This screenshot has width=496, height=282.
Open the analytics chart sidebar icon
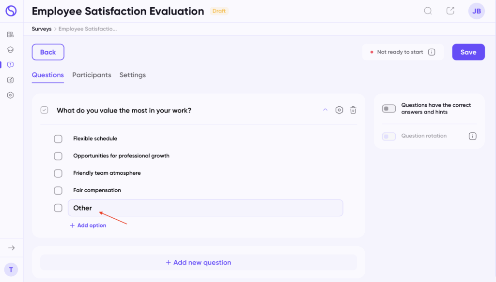11,80
